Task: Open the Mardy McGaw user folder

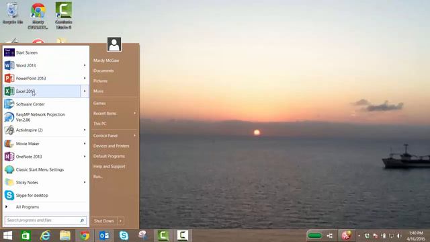Action: click(106, 61)
